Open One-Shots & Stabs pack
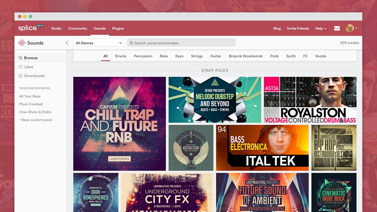Screen dimensions: 377x212 35,112
